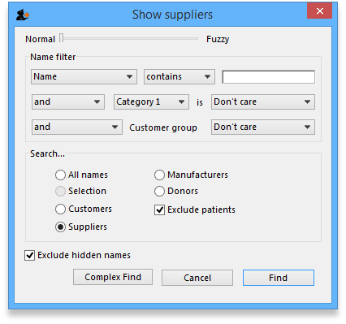Close the Show suppliers dialog
Image resolution: width=346 pixels, height=324 pixels.
[x=319, y=11]
